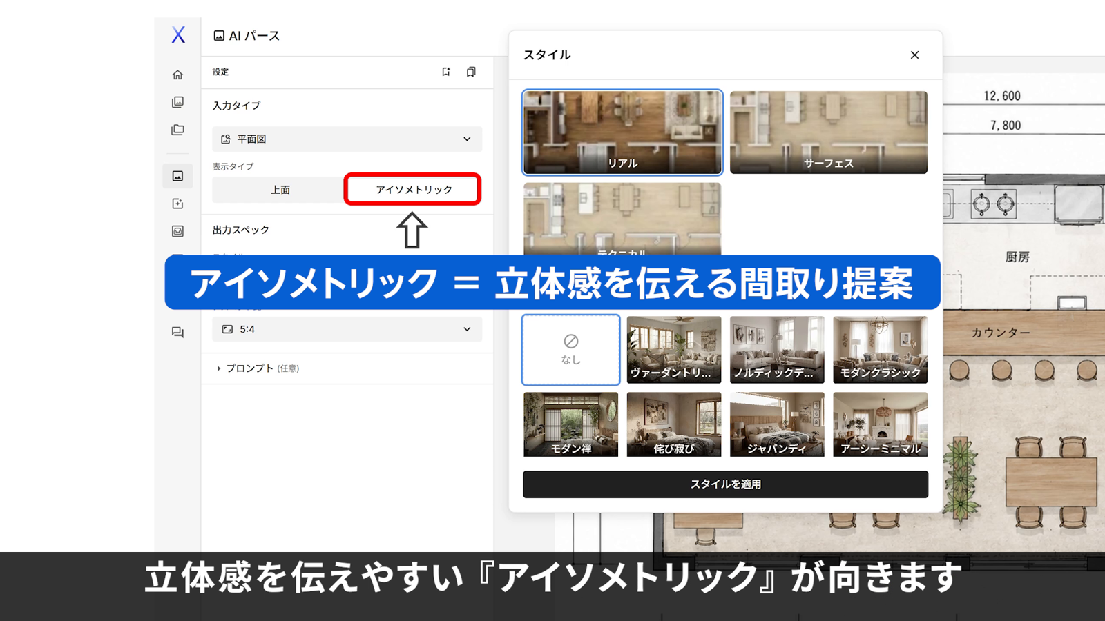The image size is (1105, 621).
Task: Select the ジャパンディ interior style
Action: (x=777, y=424)
